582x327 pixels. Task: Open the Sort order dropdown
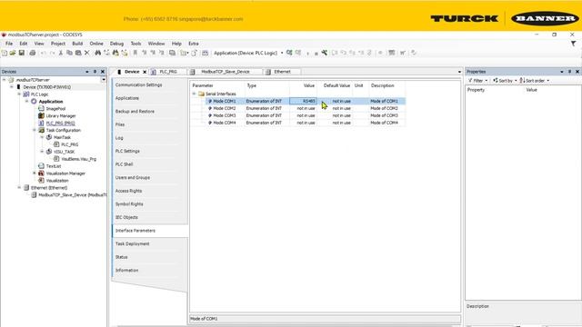pyautogui.click(x=534, y=81)
